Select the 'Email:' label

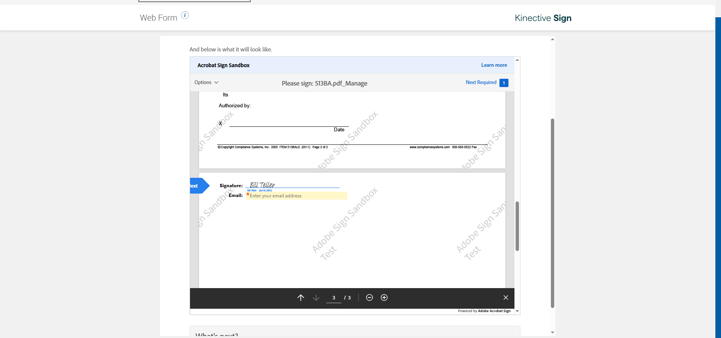coord(236,195)
